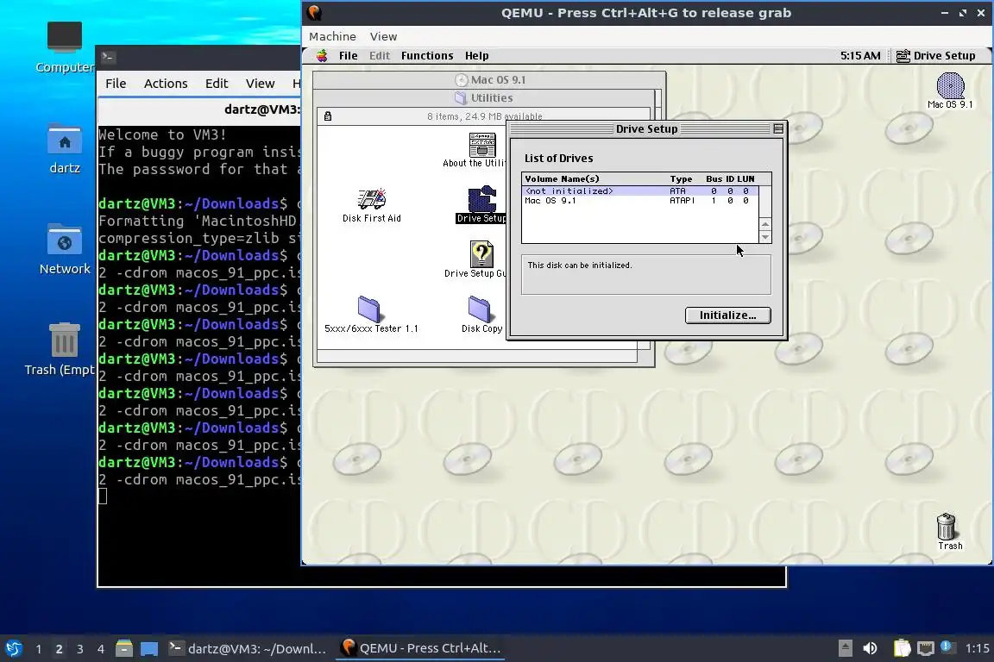Click the drive list scroll down arrow
Image resolution: width=994 pixels, height=662 pixels.
[x=765, y=237]
